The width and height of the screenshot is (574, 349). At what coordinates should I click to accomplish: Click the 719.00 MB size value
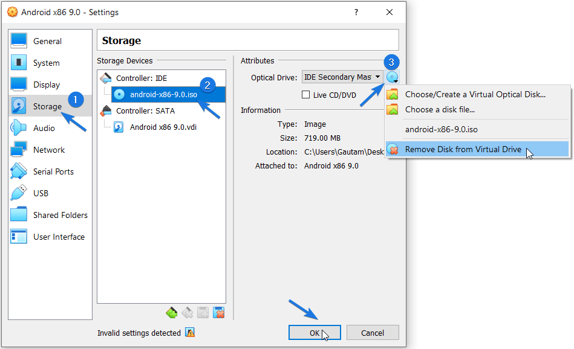pos(322,138)
